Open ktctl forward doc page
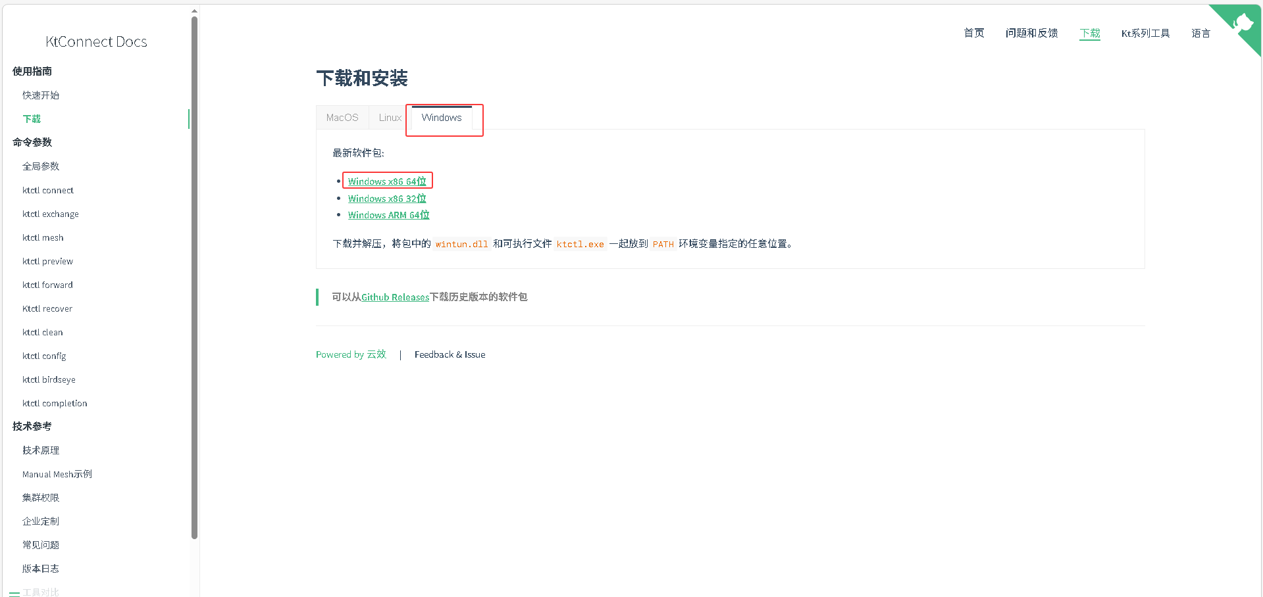 click(x=47, y=285)
